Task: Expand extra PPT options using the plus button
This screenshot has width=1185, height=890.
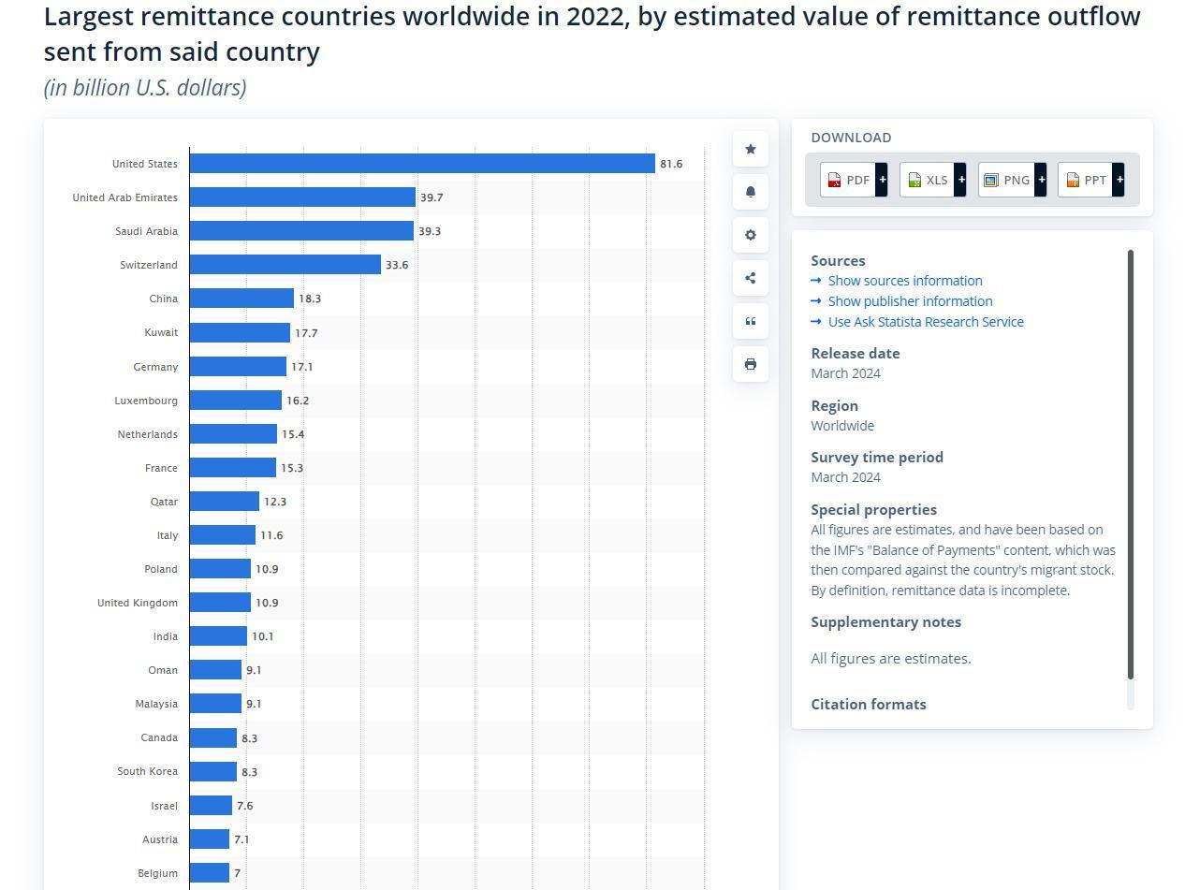Action: pos(1119,179)
